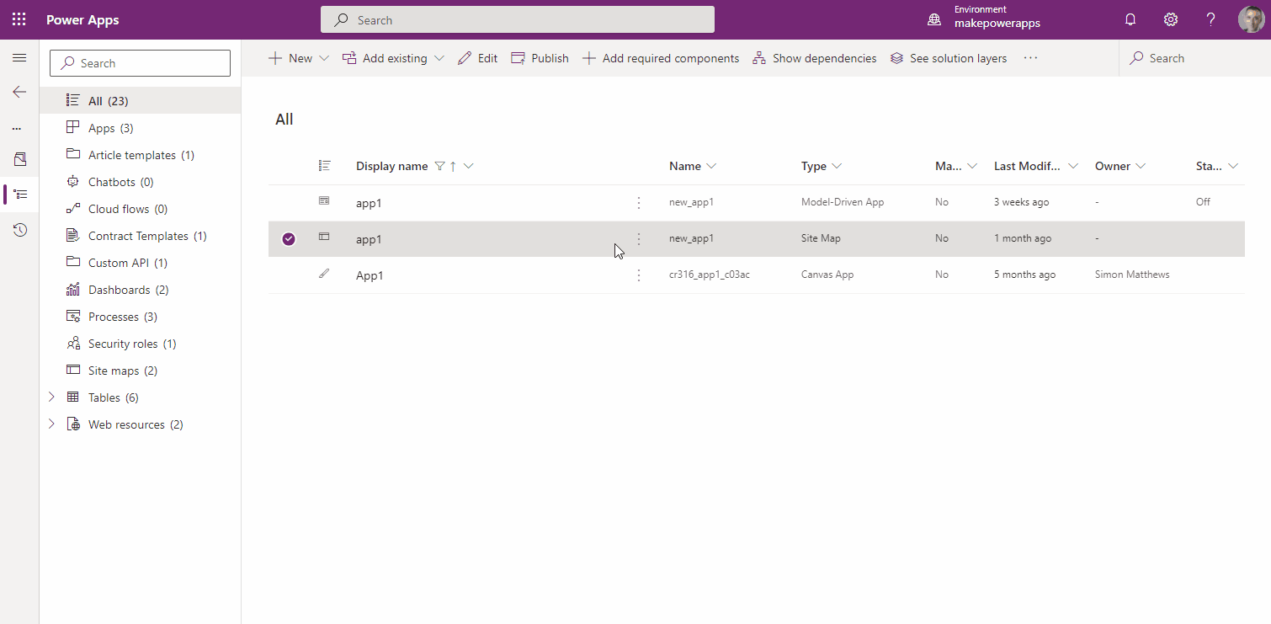Collapse the left navigation hamburger menu
This screenshot has height=624, width=1271.
point(19,58)
